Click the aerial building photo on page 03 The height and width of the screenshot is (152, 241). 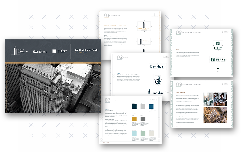pos(214,115)
